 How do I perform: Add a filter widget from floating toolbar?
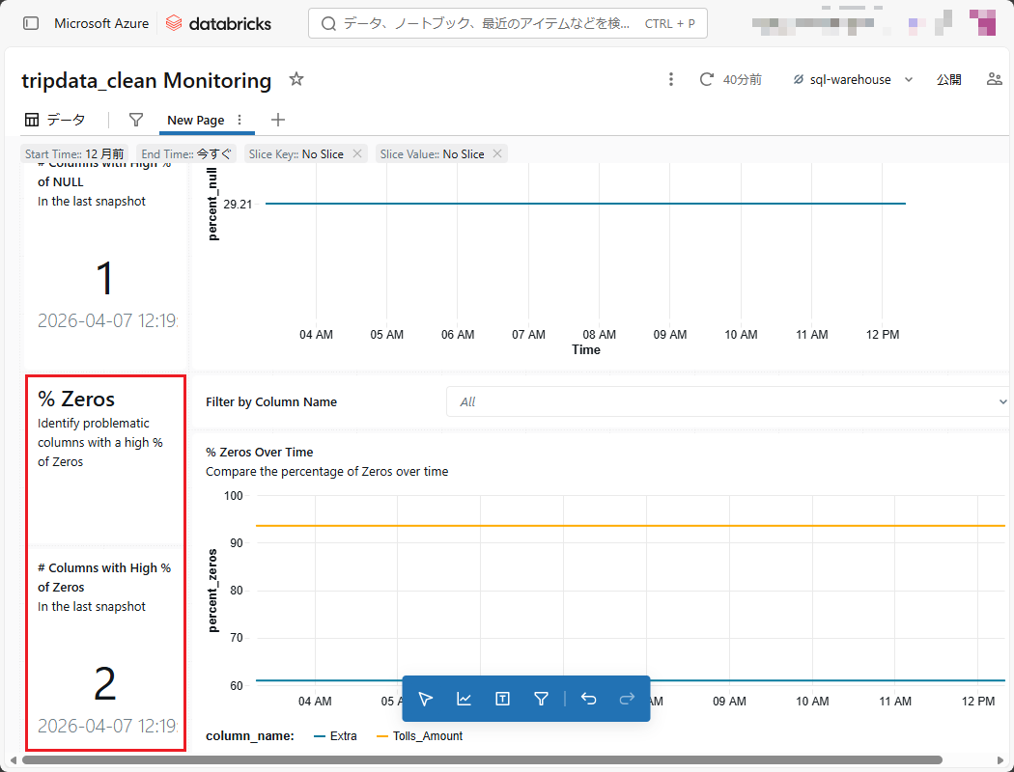point(541,699)
